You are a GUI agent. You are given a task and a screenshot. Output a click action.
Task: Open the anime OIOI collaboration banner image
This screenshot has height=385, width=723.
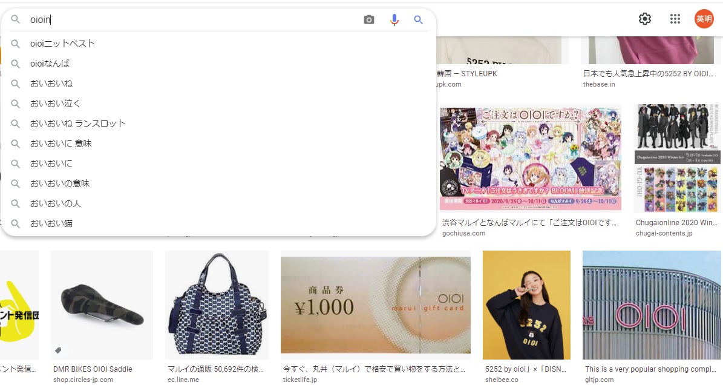click(x=530, y=157)
